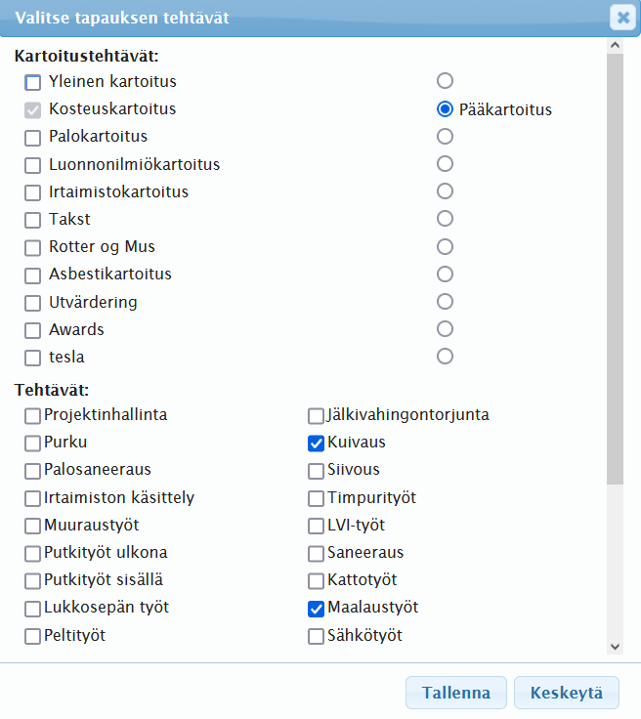The height and width of the screenshot is (719, 641).
Task: Select the radio button in the tesla row
Action: tap(446, 357)
